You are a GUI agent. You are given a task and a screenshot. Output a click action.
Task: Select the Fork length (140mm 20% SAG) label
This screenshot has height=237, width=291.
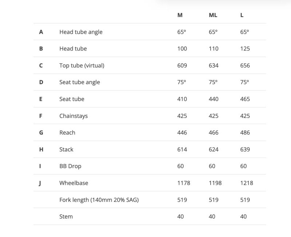coord(99,200)
